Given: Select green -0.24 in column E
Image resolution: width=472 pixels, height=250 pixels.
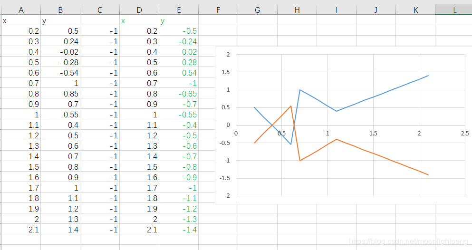Looking at the screenshot, I should pos(179,41).
